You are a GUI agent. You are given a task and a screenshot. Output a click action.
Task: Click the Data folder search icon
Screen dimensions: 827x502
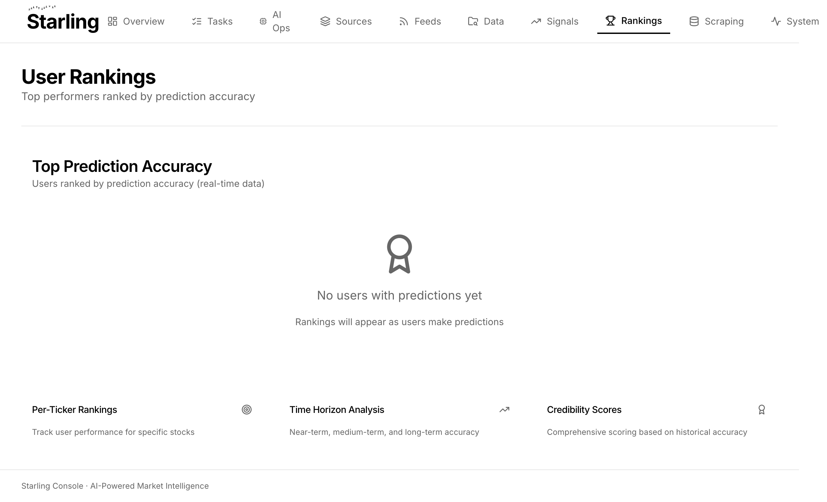coord(473,22)
